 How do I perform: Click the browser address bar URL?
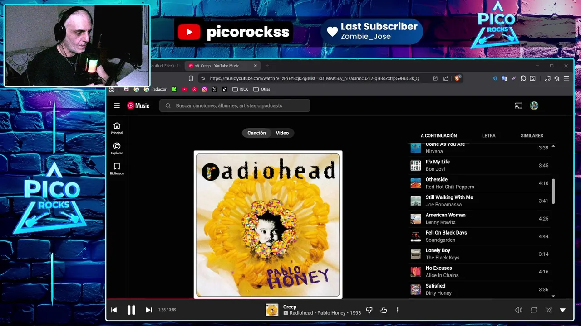314,78
